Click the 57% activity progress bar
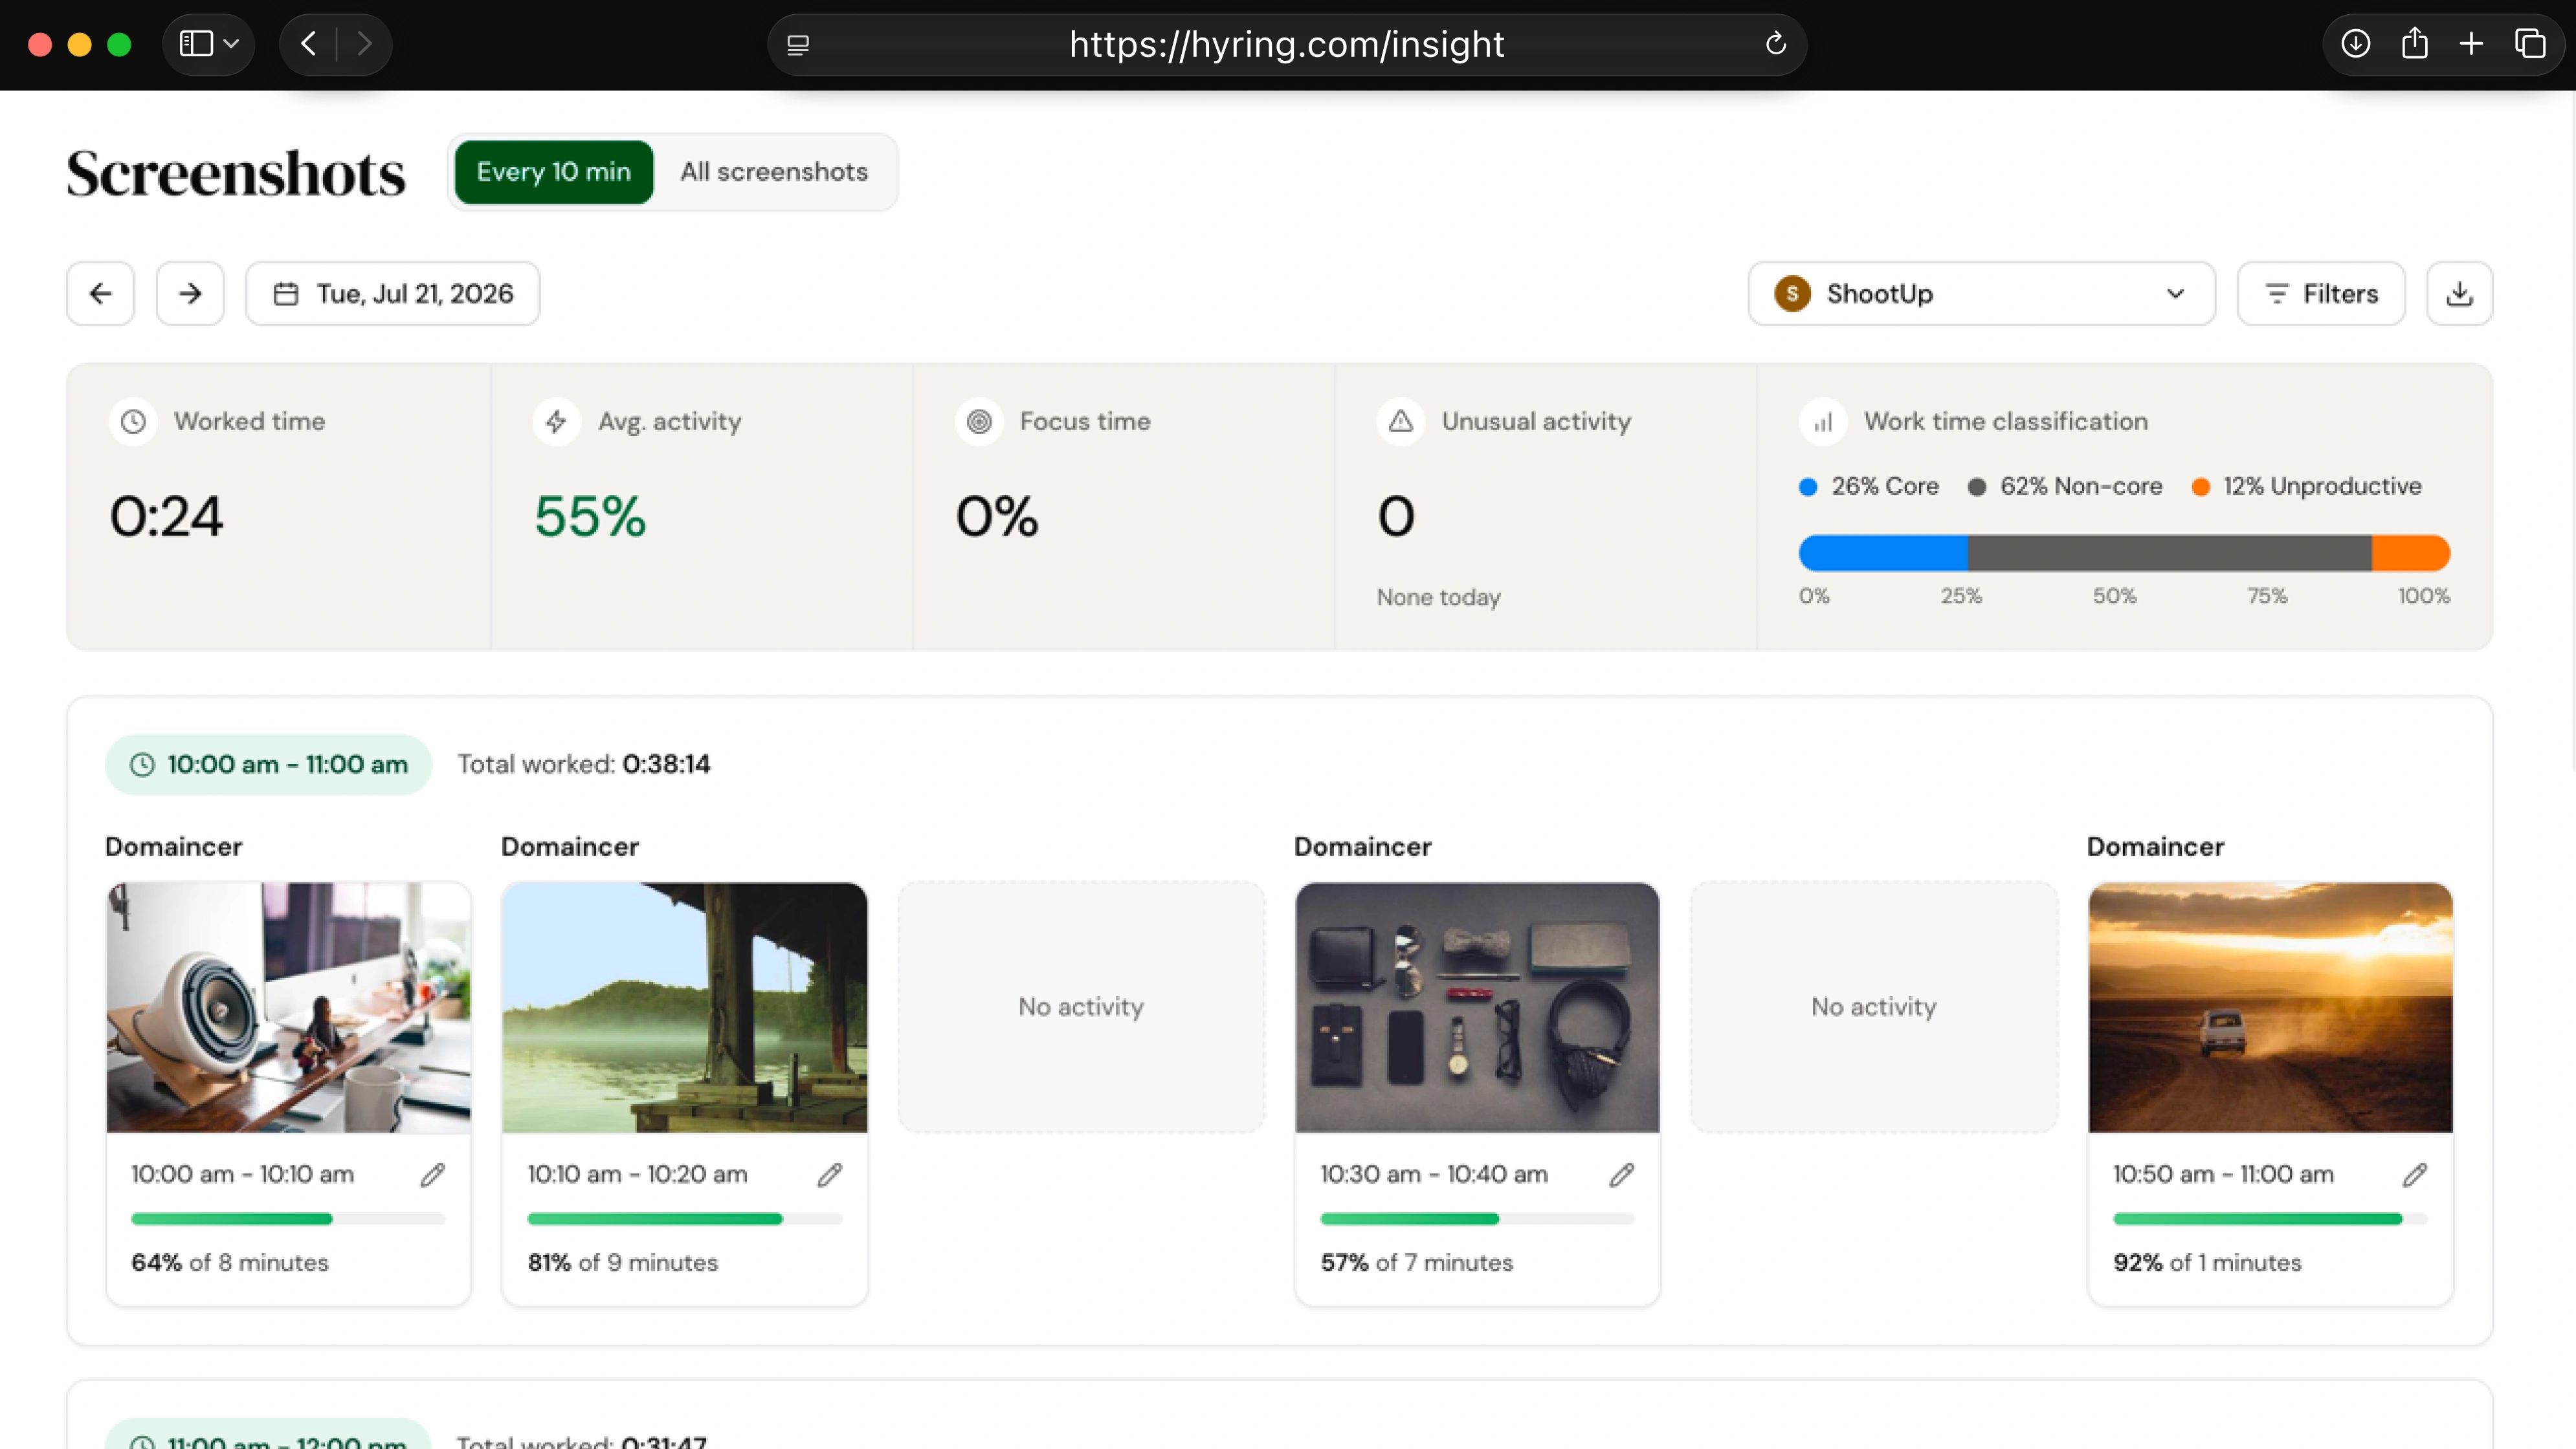Screen dimensions: 2576x1449 click(1477, 1219)
